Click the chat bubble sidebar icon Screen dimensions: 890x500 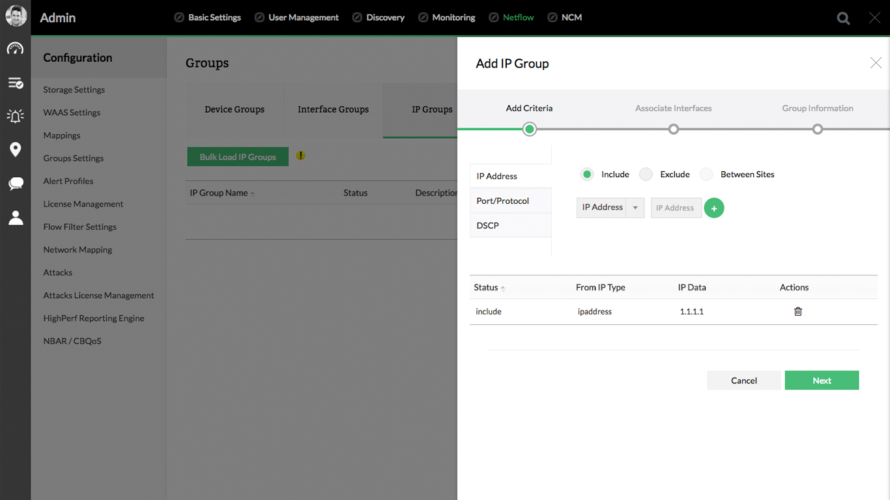[x=16, y=184]
